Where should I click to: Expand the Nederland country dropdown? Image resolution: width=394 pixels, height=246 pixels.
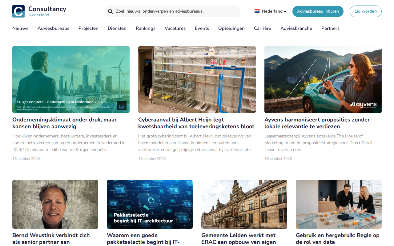point(270,11)
